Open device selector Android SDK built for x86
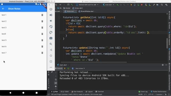 [x=87, y=5]
